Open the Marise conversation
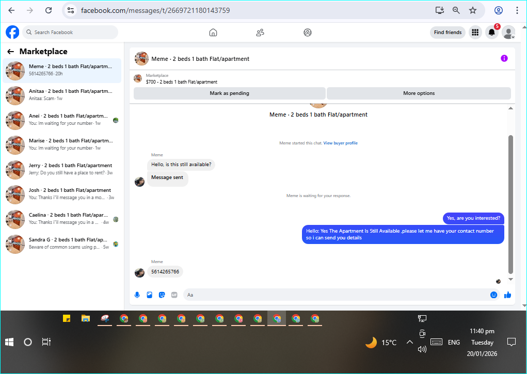Image resolution: width=527 pixels, height=374 pixels. coord(62,145)
